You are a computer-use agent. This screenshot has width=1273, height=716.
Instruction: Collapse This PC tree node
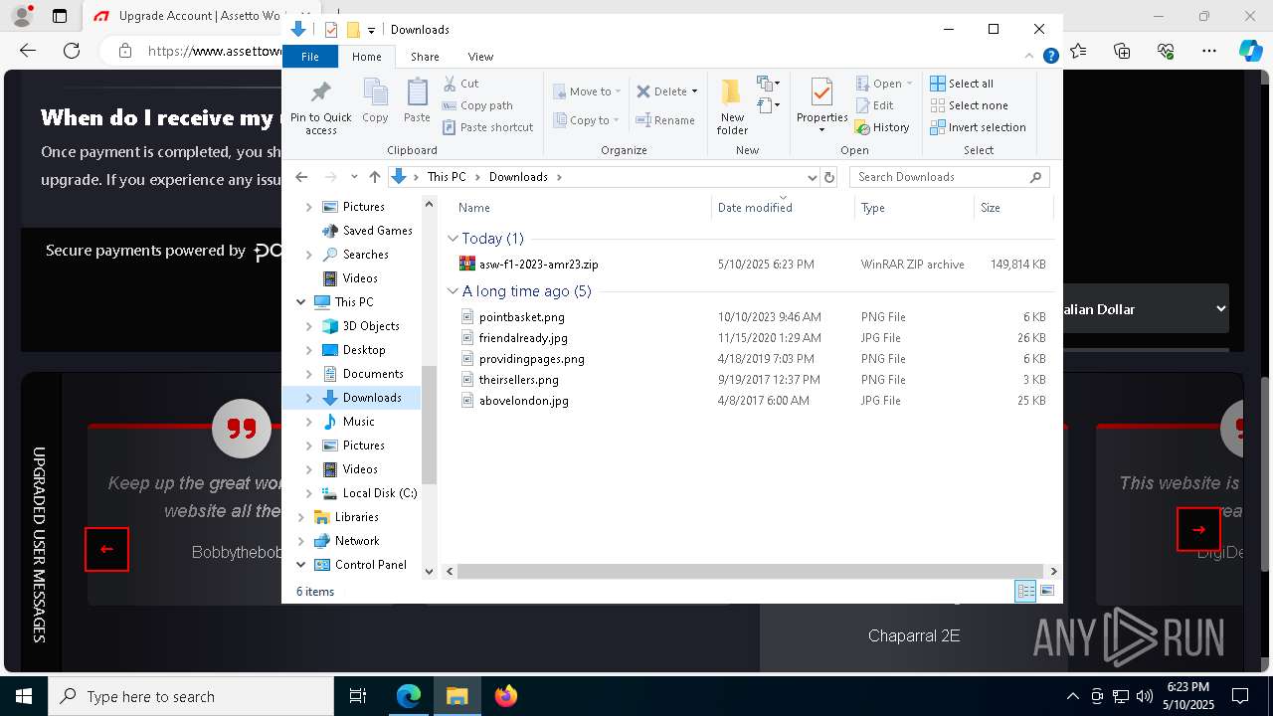pos(301,302)
